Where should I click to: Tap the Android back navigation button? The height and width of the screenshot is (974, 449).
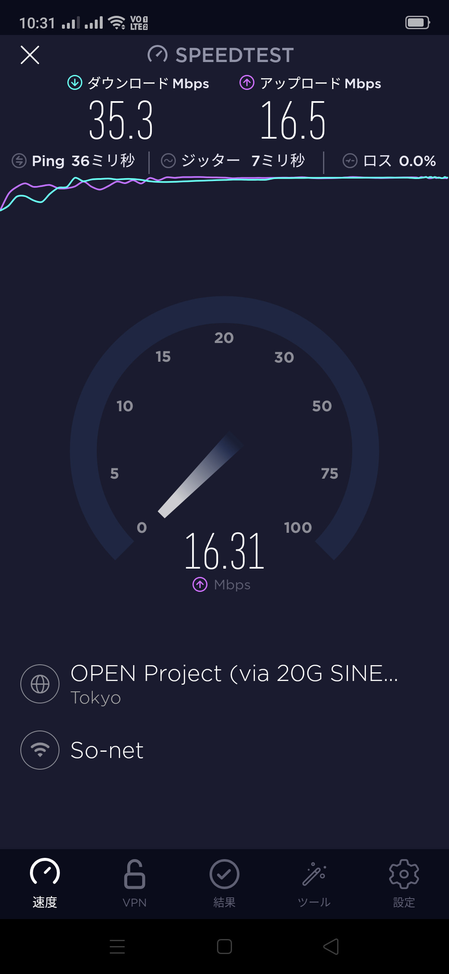[331, 947]
